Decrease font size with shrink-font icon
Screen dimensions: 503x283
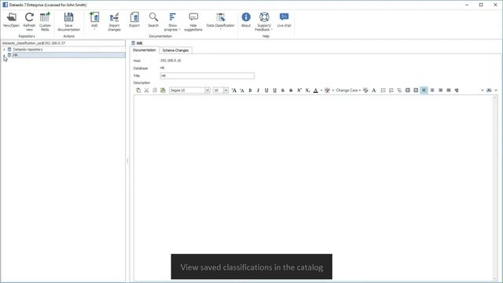click(242, 90)
